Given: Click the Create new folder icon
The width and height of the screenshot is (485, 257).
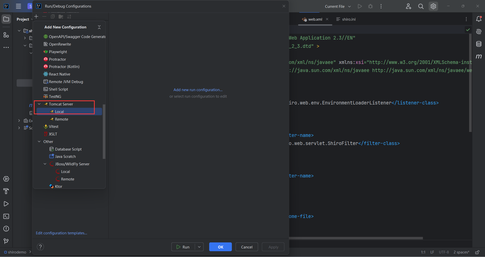Looking at the screenshot, I should 61,17.
